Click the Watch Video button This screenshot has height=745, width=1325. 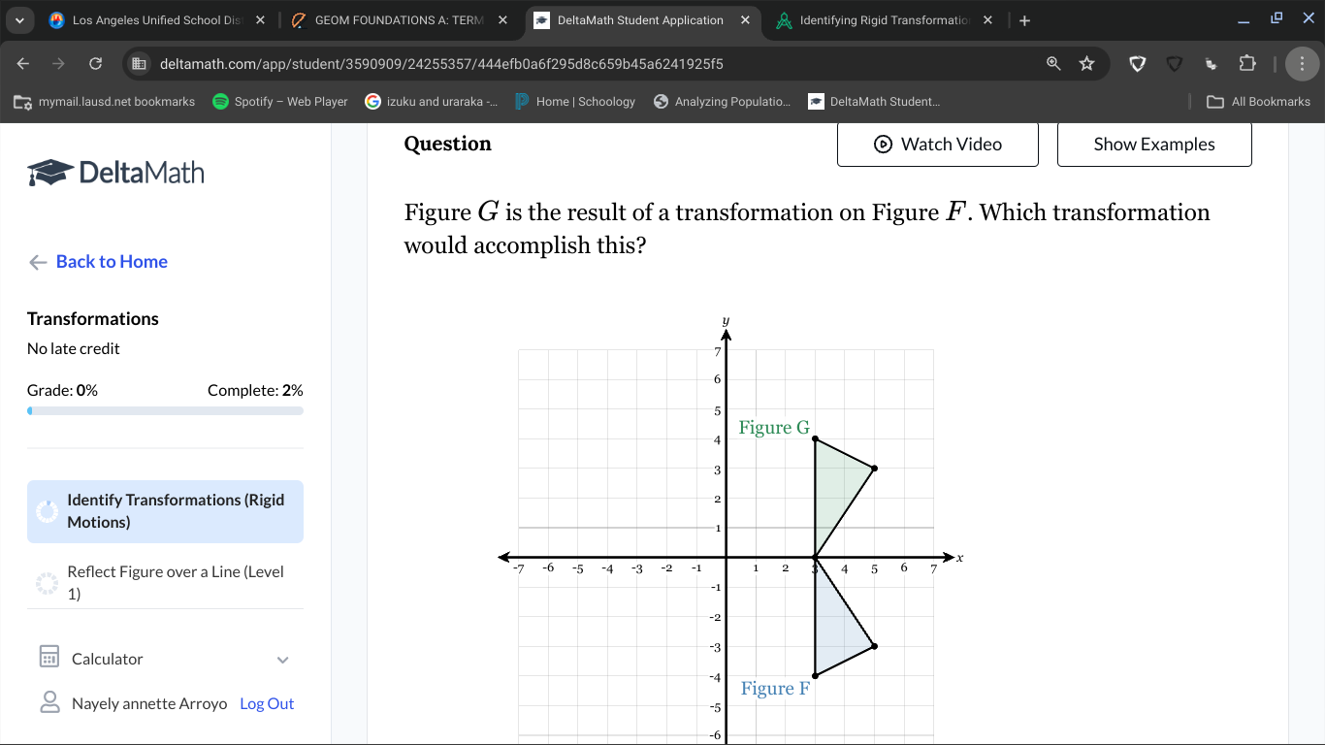pos(938,145)
